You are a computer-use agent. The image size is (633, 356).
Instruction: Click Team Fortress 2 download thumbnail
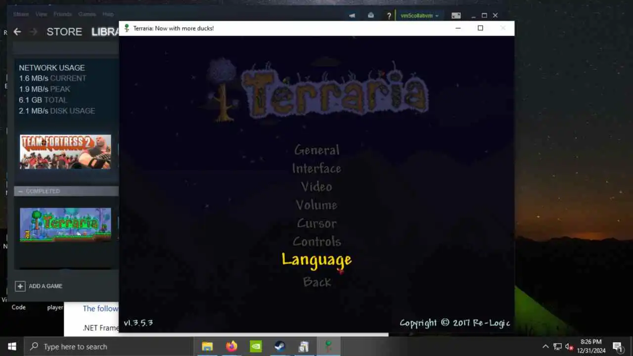pyautogui.click(x=65, y=152)
